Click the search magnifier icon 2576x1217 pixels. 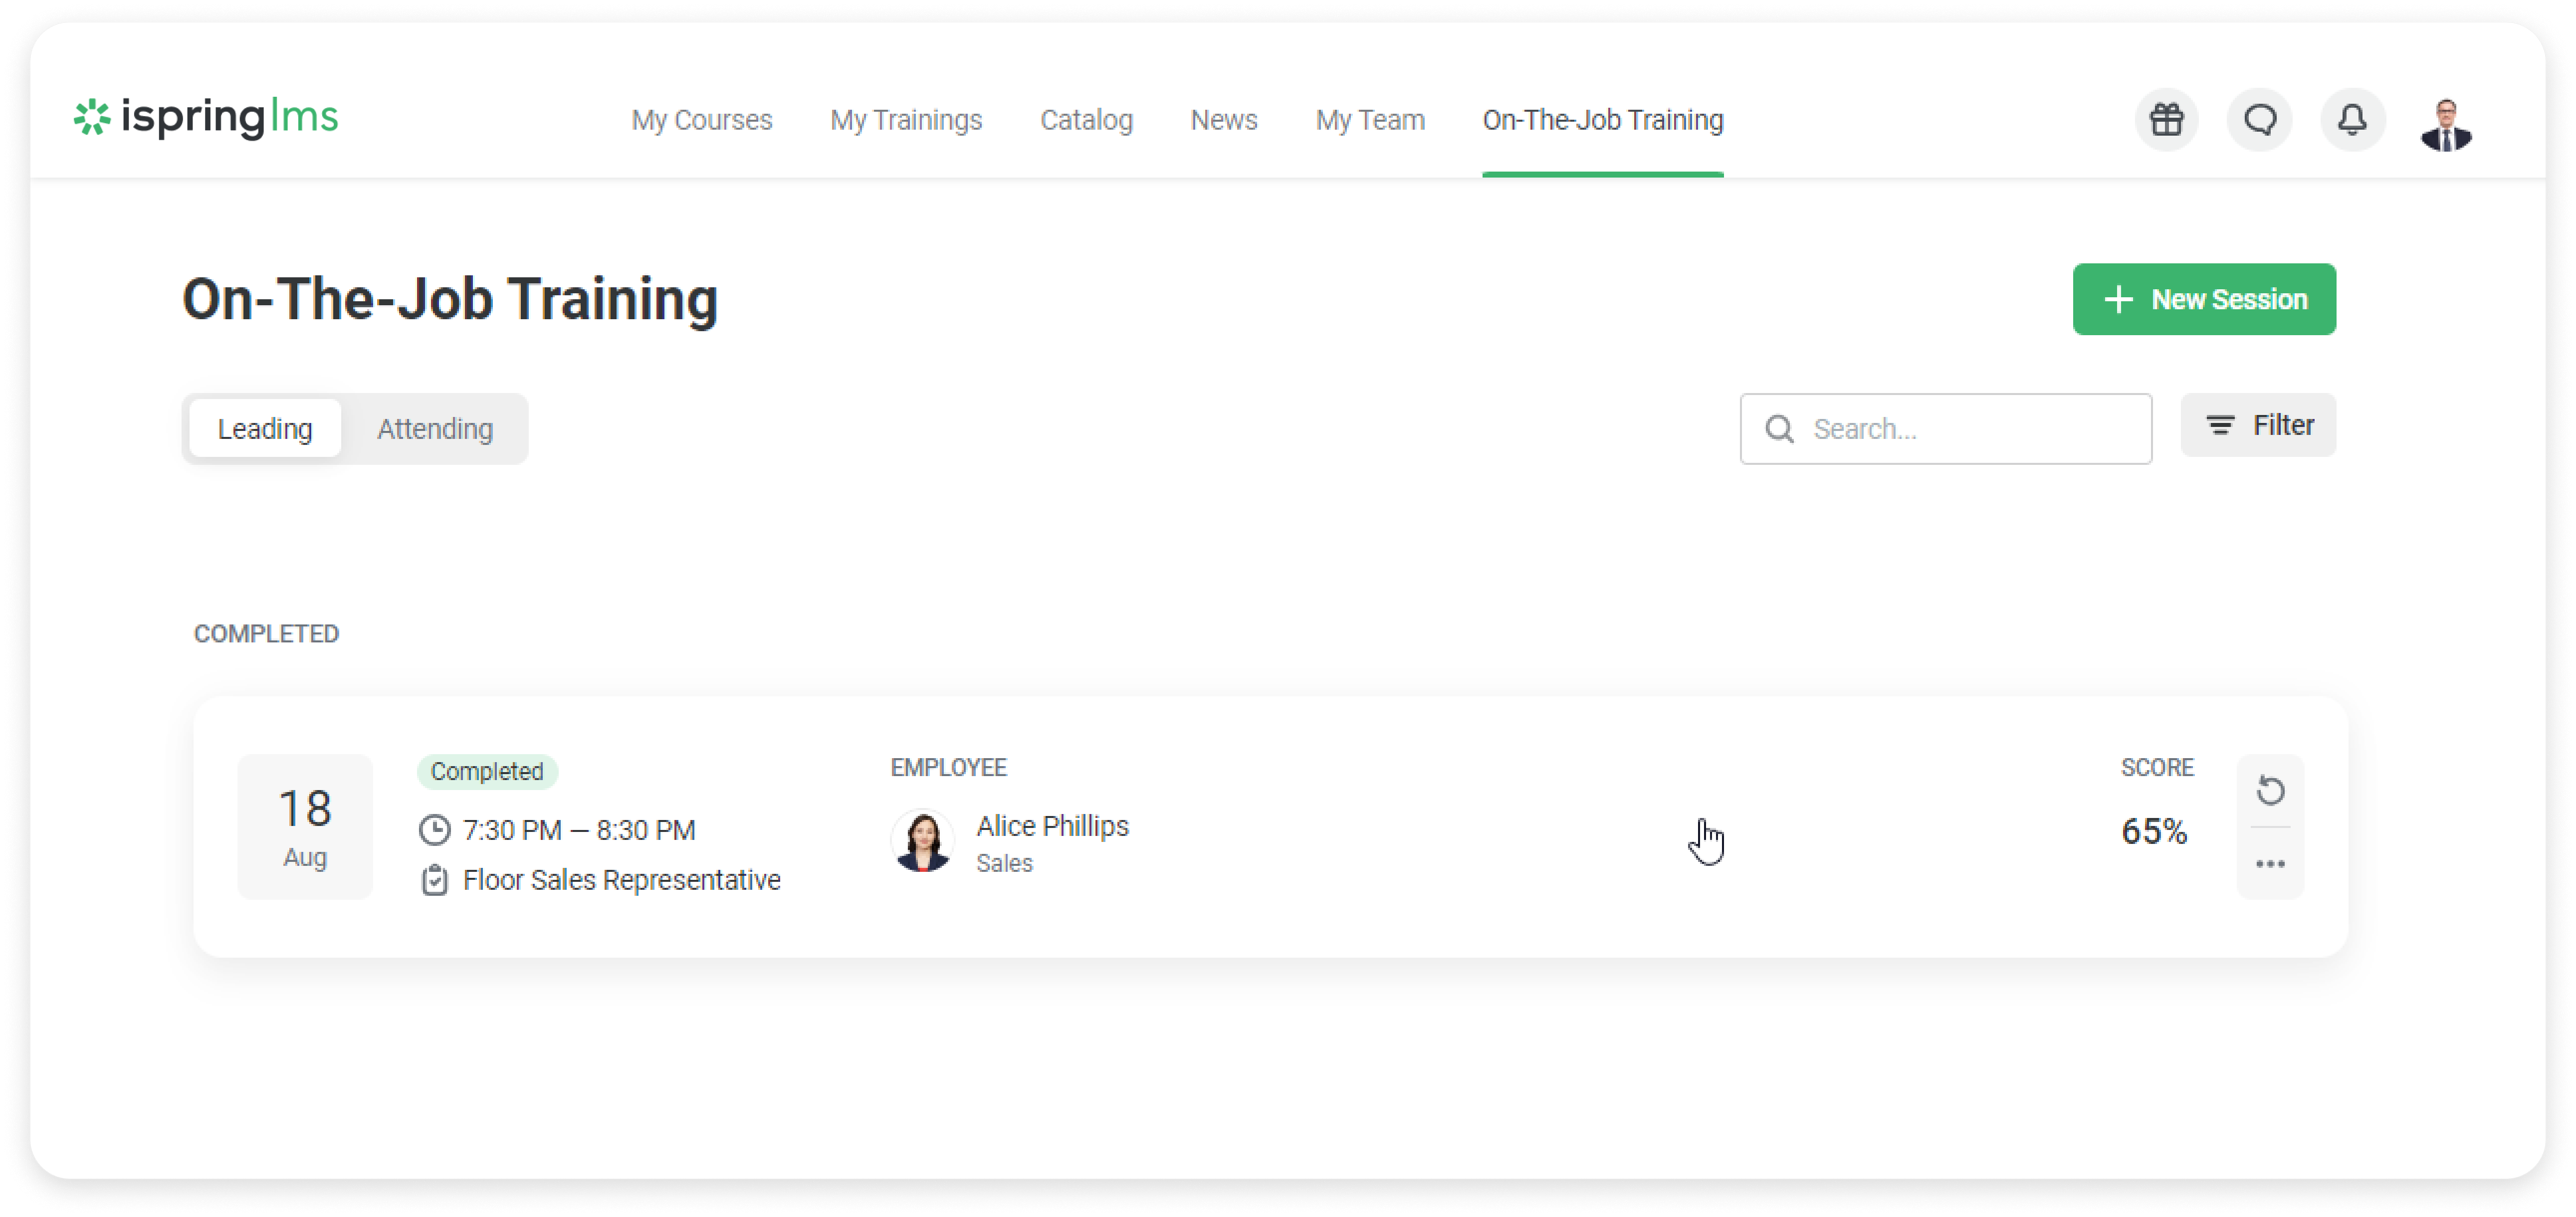point(1779,429)
